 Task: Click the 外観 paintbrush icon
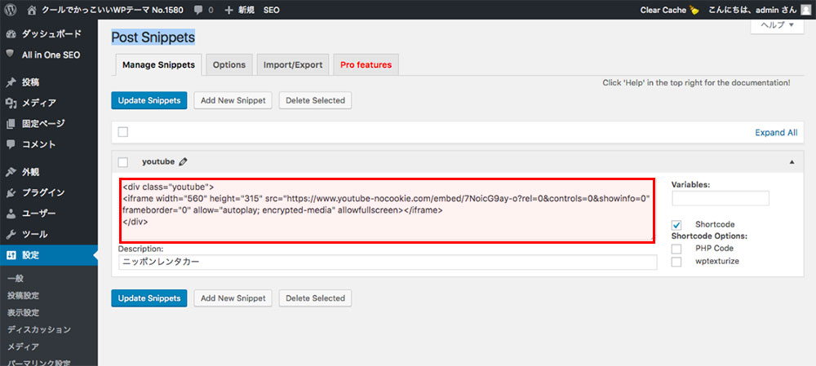point(11,172)
